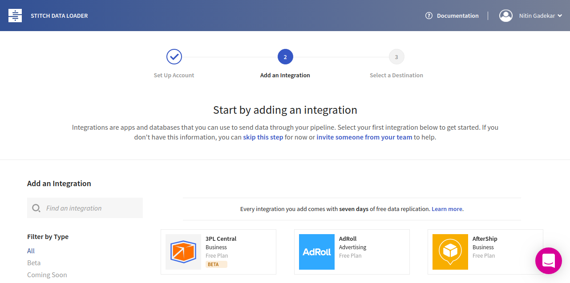The height and width of the screenshot is (283, 570).
Task: Filter integrations by Coming Soon
Action: click(x=47, y=275)
